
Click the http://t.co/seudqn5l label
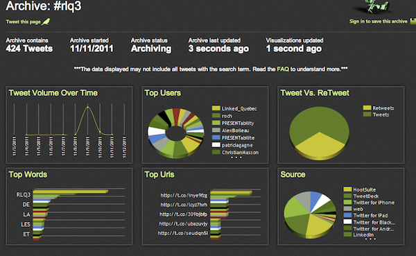tap(183, 233)
